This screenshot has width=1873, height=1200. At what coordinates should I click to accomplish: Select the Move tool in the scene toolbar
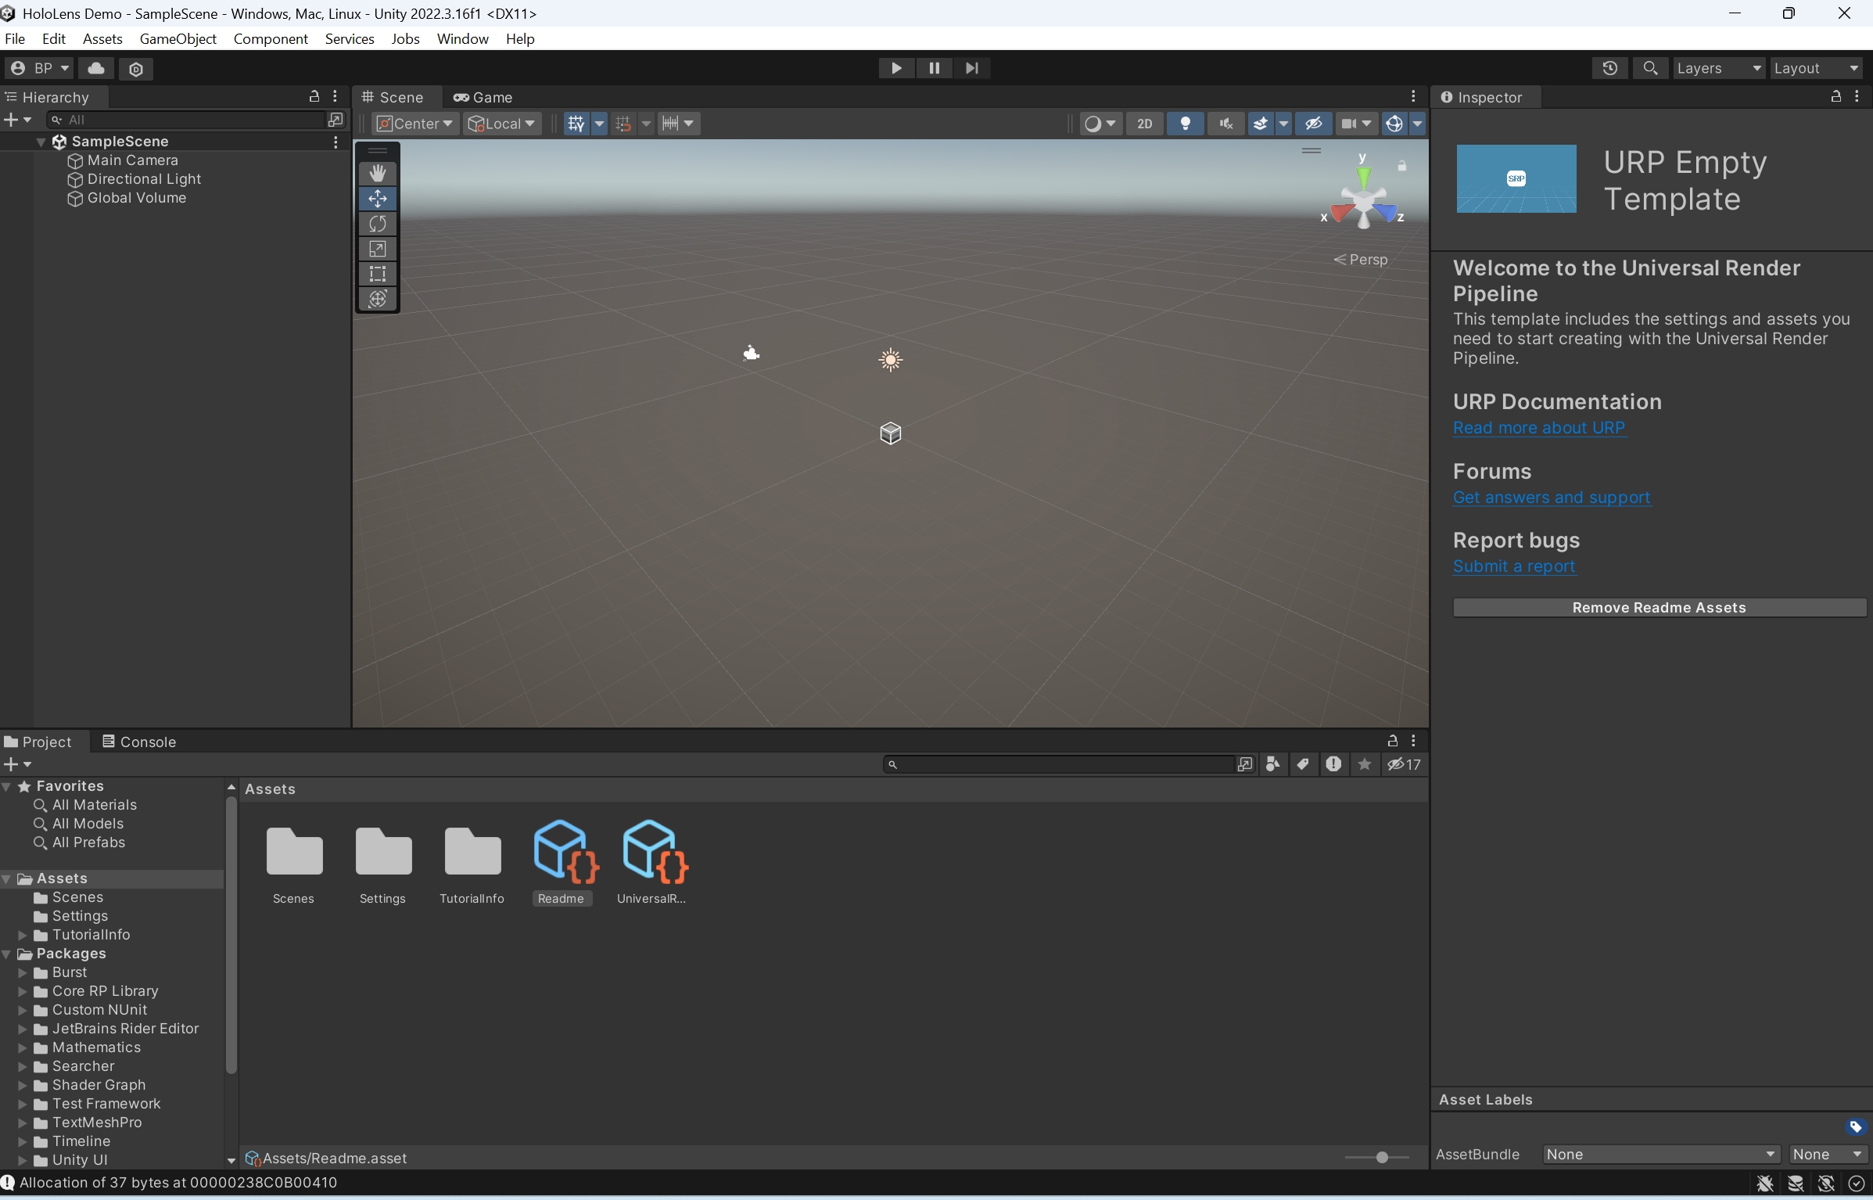point(378,198)
